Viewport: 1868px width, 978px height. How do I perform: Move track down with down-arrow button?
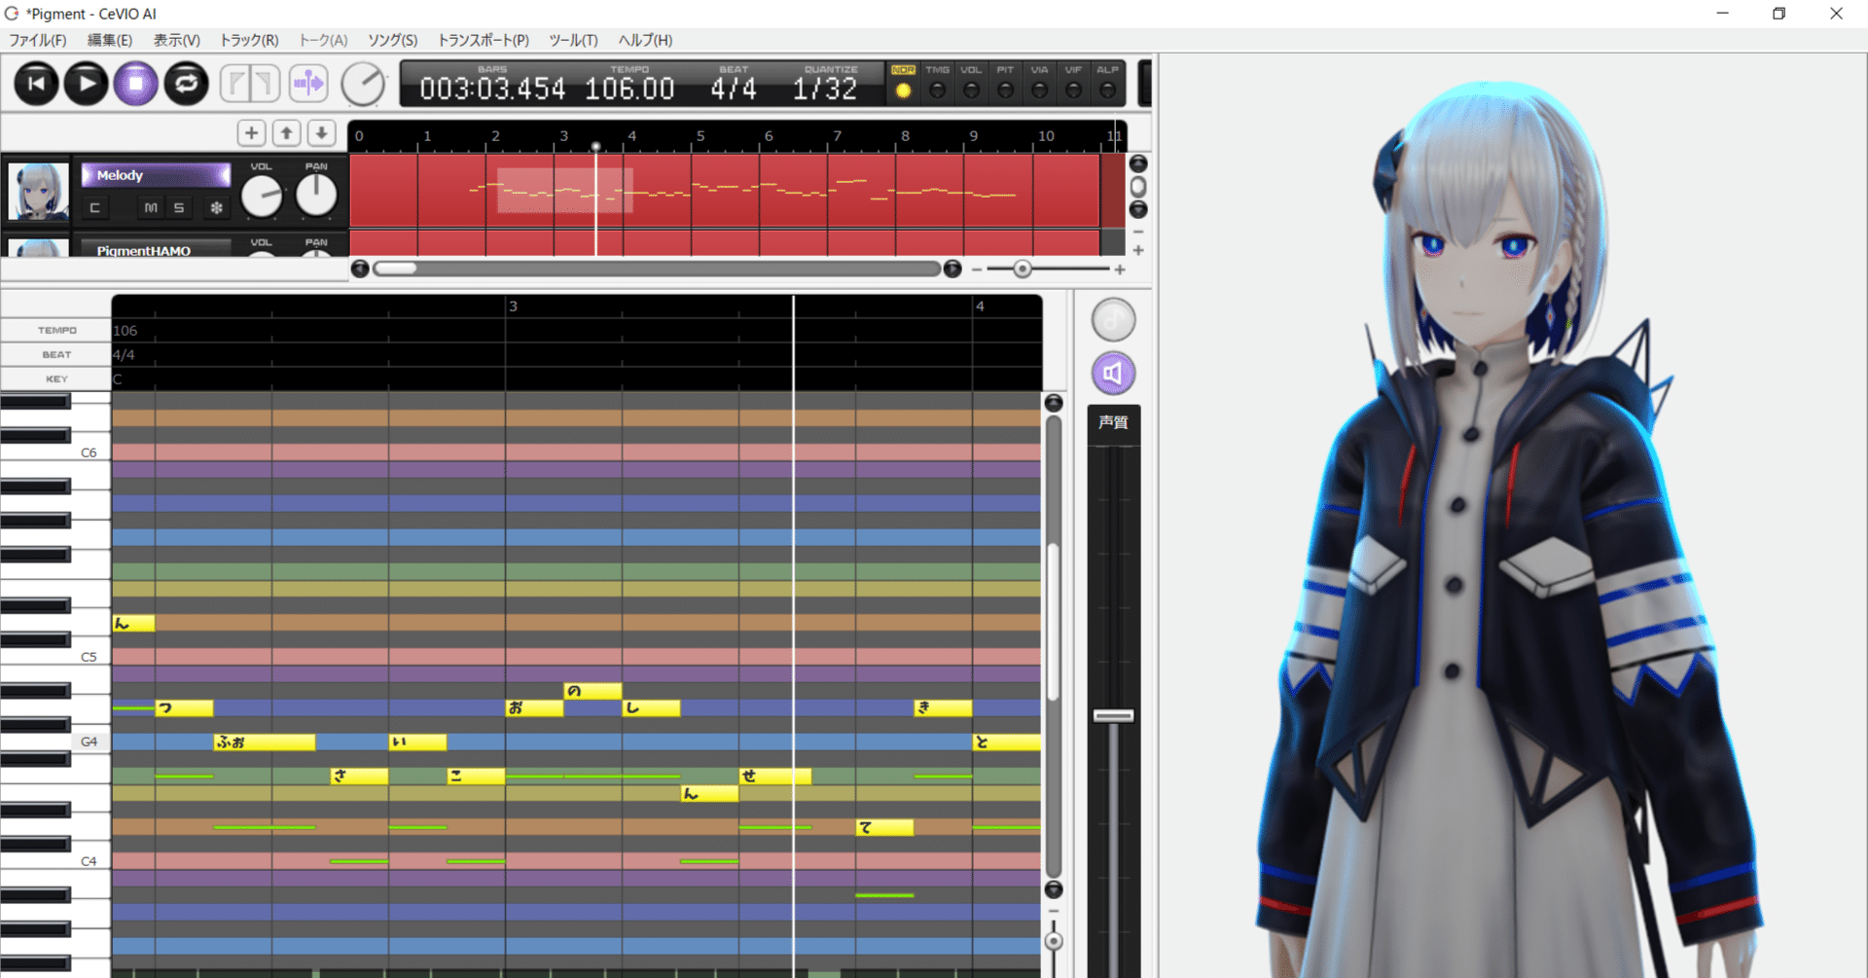[321, 133]
